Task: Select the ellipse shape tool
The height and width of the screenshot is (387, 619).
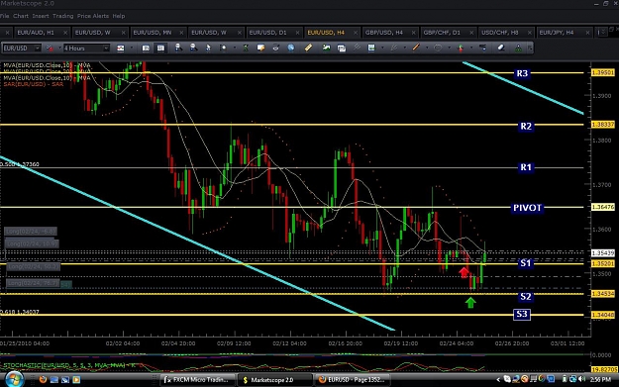Action: (438, 48)
